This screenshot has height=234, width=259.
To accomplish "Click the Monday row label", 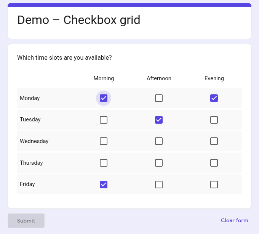I will point(30,98).
